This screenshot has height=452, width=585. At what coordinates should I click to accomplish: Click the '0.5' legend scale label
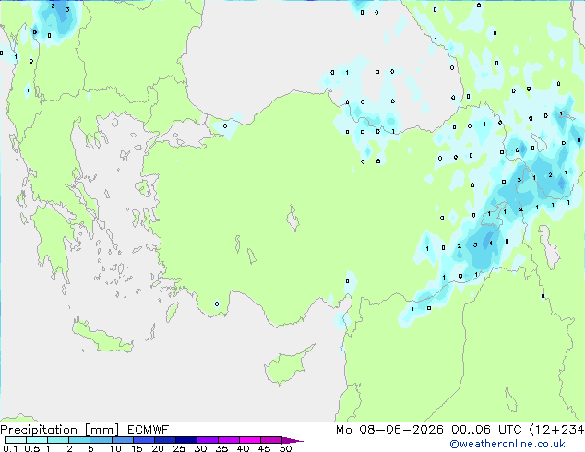(32, 448)
